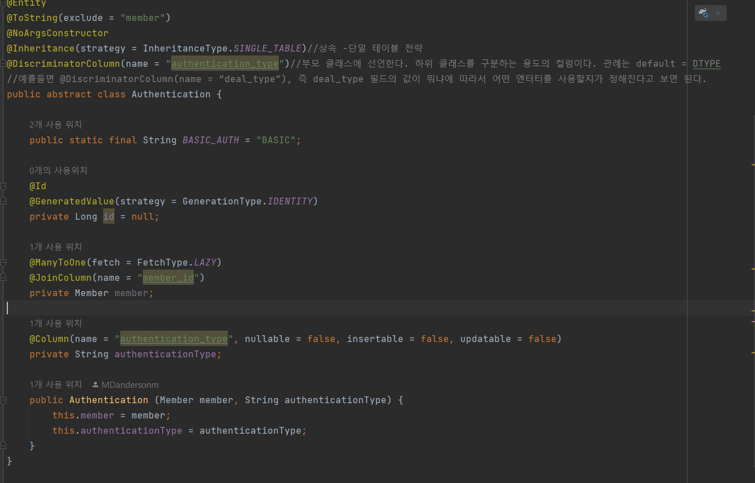Click the underlined DTYPE word in comment
Viewport: 755px width, 483px height.
pos(706,63)
